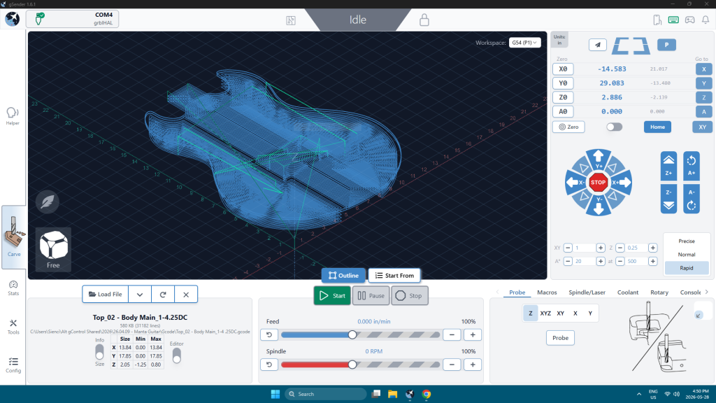Open gamepad controller icon
Screen dimensions: 716x403
pos(689,20)
